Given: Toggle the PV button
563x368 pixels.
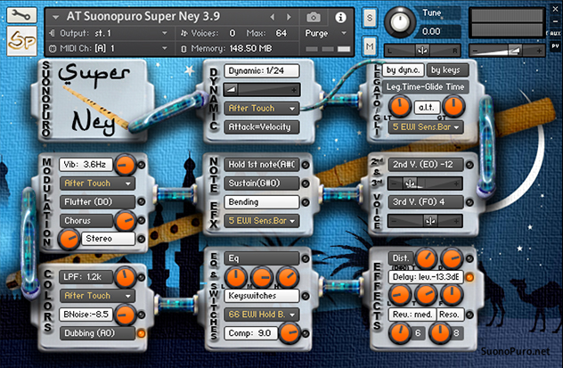Looking at the screenshot, I should click(x=555, y=46).
